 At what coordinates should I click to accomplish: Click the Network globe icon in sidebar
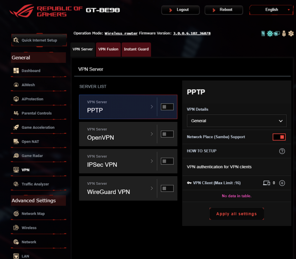[x=16, y=242]
